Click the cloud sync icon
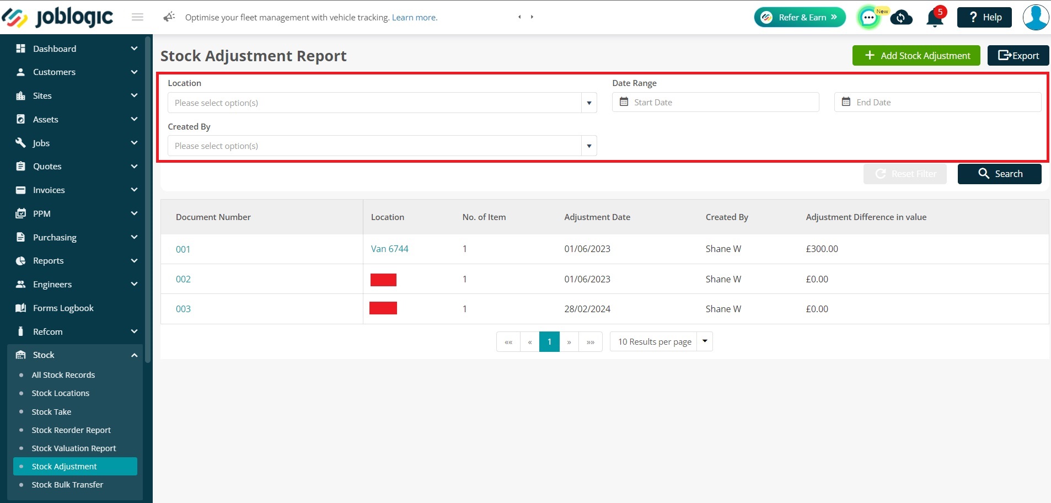Screen dimensions: 1051x503 (x=901, y=18)
